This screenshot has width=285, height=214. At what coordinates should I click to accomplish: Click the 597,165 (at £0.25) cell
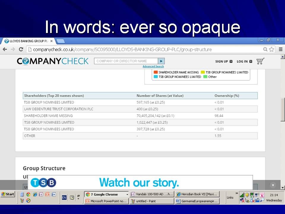[151, 102]
